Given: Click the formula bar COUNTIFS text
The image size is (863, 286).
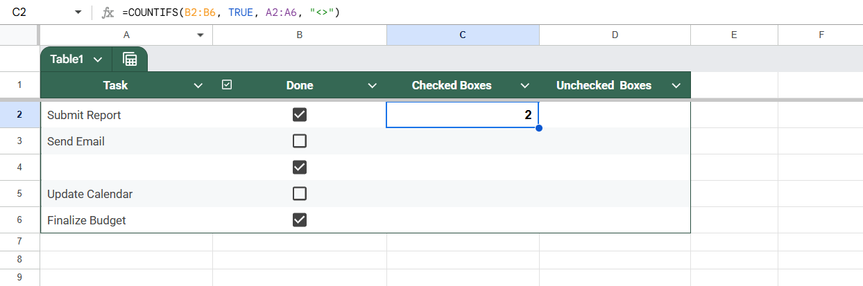Looking at the screenshot, I should click(231, 12).
